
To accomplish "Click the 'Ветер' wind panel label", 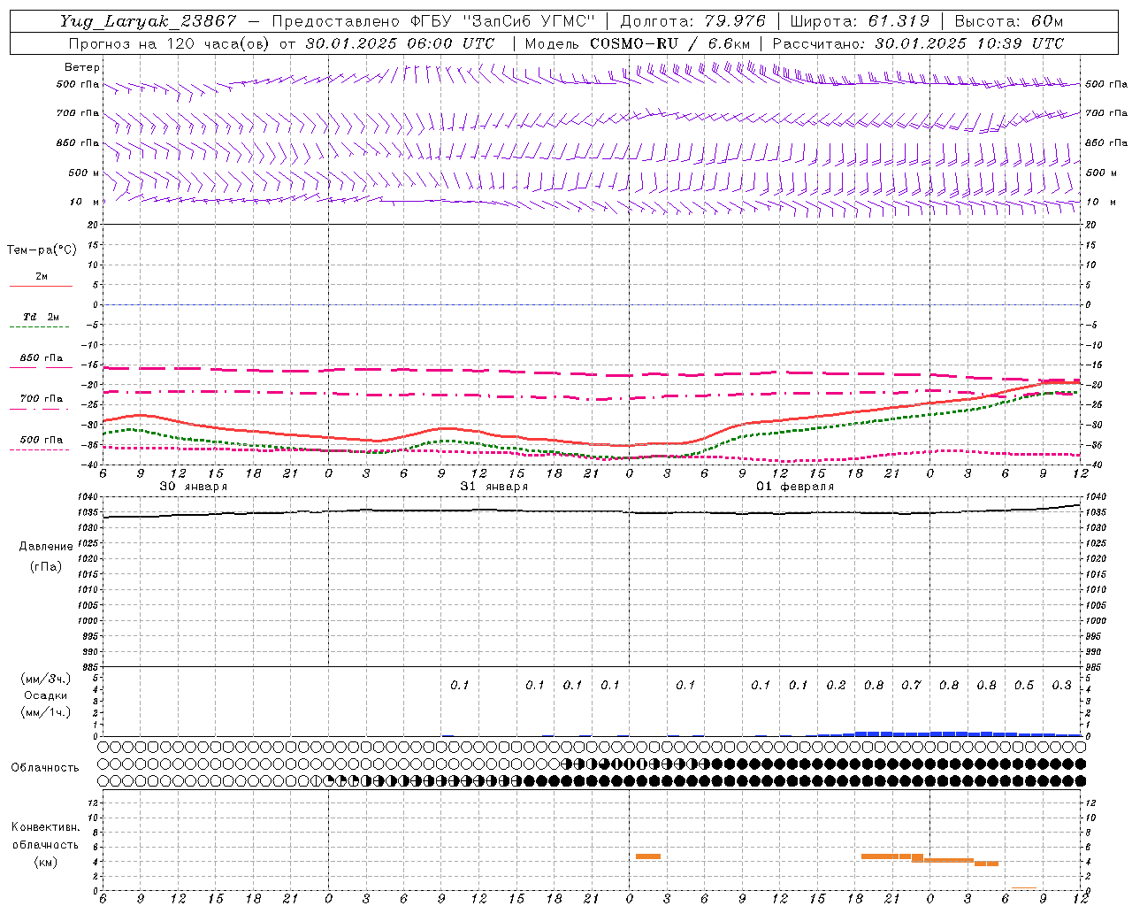I will point(81,67).
